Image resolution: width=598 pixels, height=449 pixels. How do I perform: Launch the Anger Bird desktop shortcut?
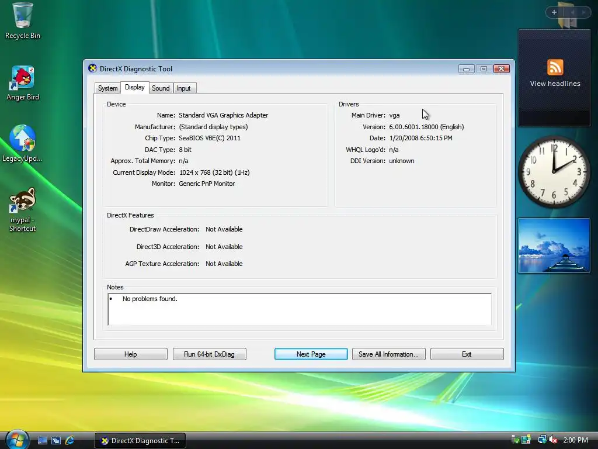(23, 83)
